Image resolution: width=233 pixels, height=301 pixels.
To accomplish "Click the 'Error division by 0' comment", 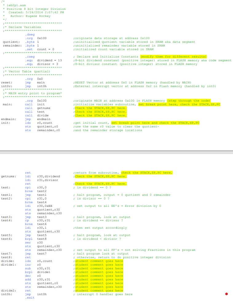I will 143,206.
